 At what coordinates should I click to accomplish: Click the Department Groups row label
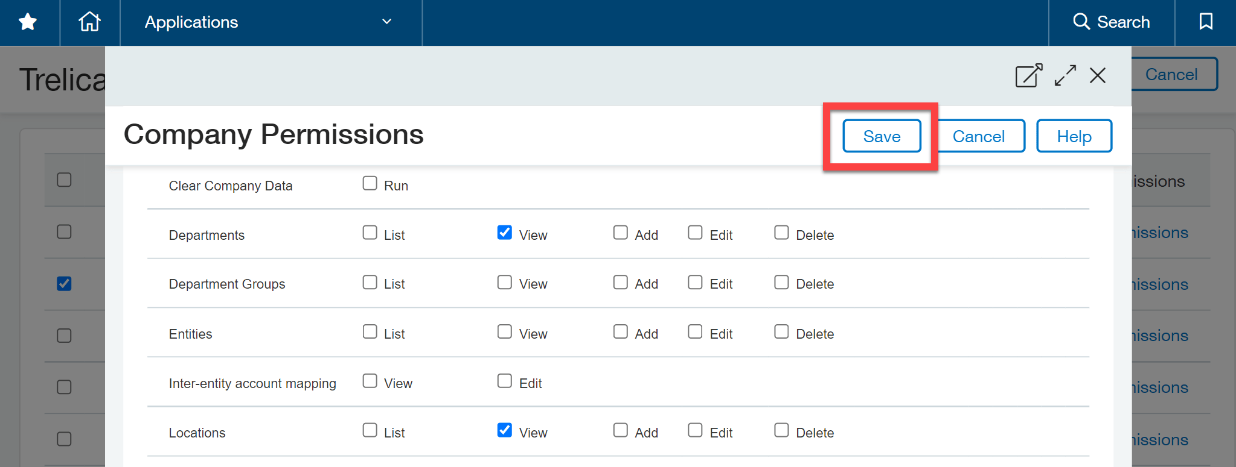point(227,284)
